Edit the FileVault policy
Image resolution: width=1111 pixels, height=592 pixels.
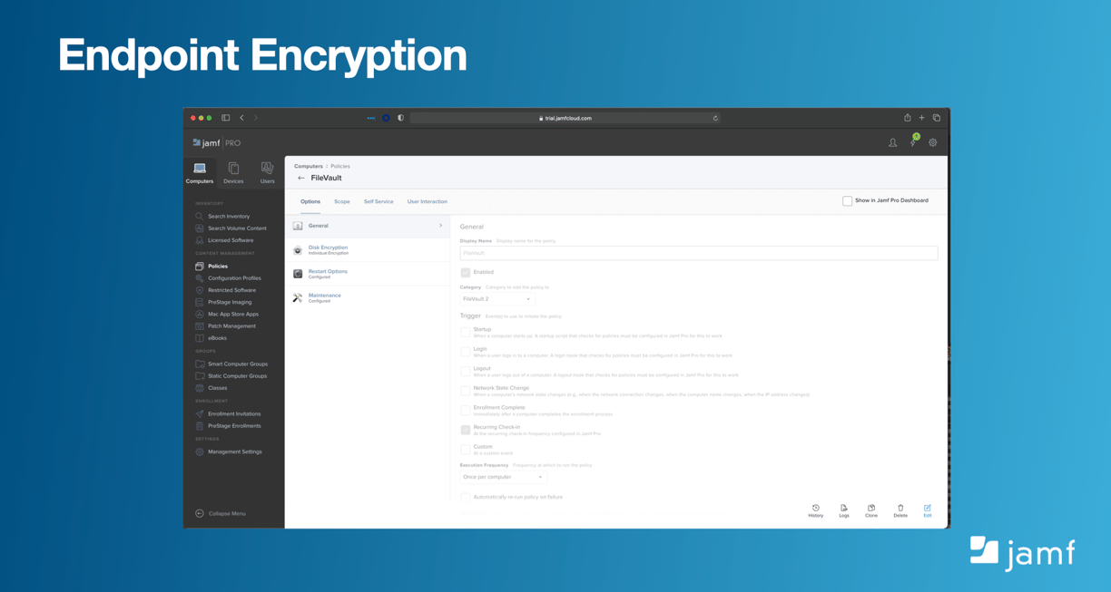click(928, 511)
